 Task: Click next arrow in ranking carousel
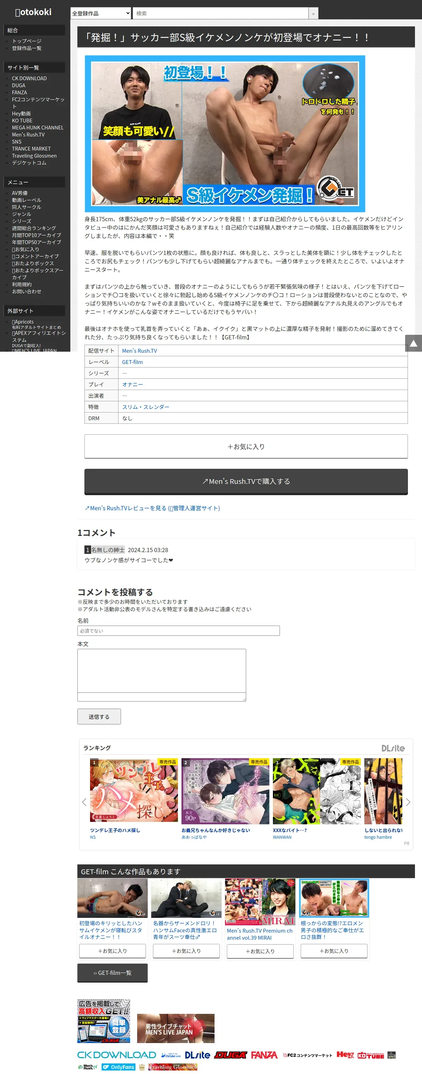408,802
